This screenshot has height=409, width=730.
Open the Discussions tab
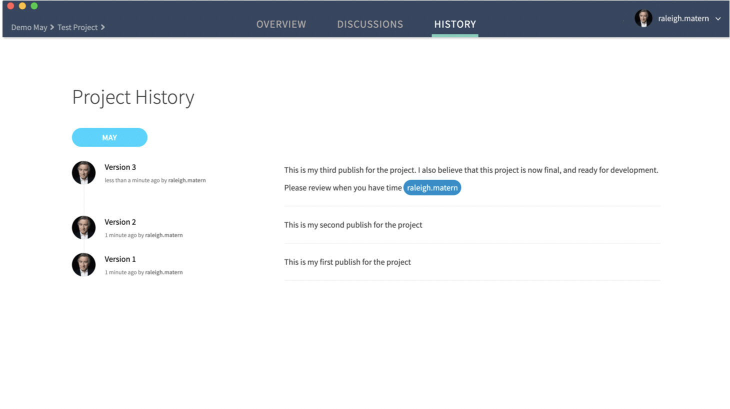(370, 24)
